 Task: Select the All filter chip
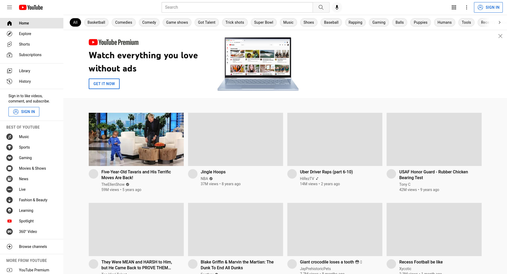pos(75,22)
